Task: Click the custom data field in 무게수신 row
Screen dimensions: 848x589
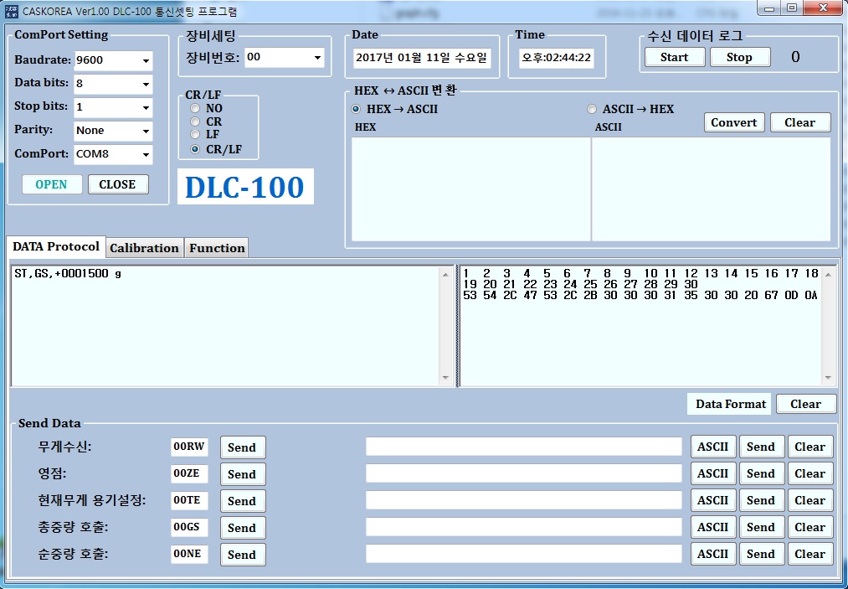Action: coord(523,447)
